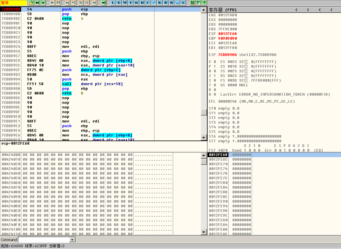The width and height of the screenshot is (341, 249).
Task: Open the rightmost register panel pulldown
Action: click(331, 10)
